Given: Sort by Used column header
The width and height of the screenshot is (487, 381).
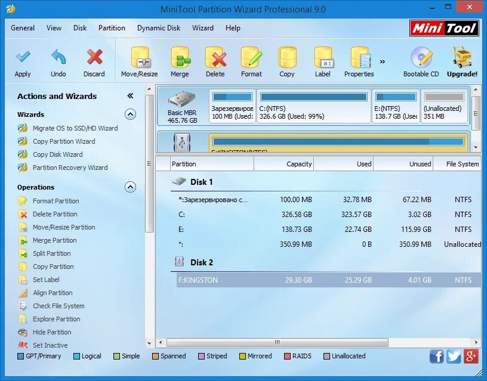Looking at the screenshot, I should 344,164.
